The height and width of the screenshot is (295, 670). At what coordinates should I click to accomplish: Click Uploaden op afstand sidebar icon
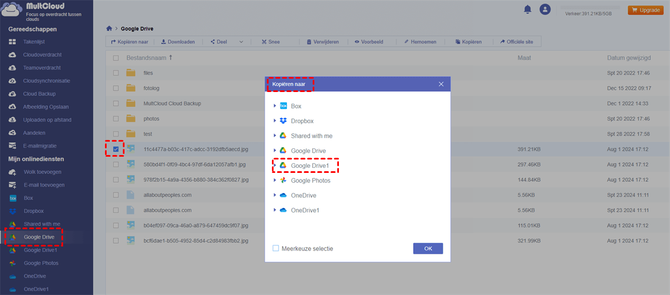[x=12, y=120]
